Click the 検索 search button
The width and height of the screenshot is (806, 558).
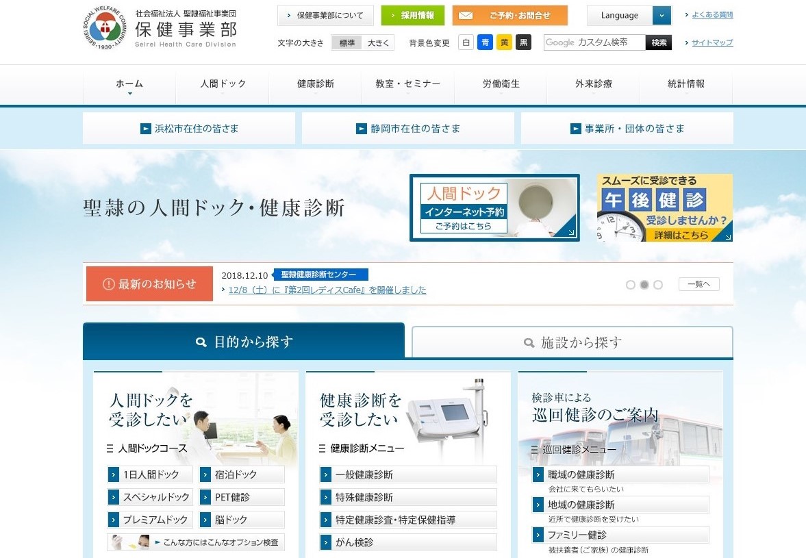click(x=659, y=42)
